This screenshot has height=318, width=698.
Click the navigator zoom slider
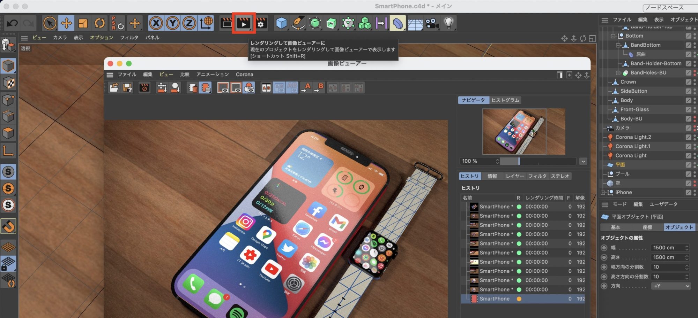pyautogui.click(x=537, y=161)
